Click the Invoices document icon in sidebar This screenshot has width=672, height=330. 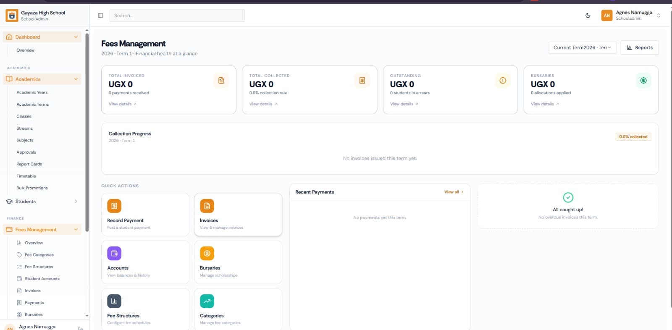[19, 291]
